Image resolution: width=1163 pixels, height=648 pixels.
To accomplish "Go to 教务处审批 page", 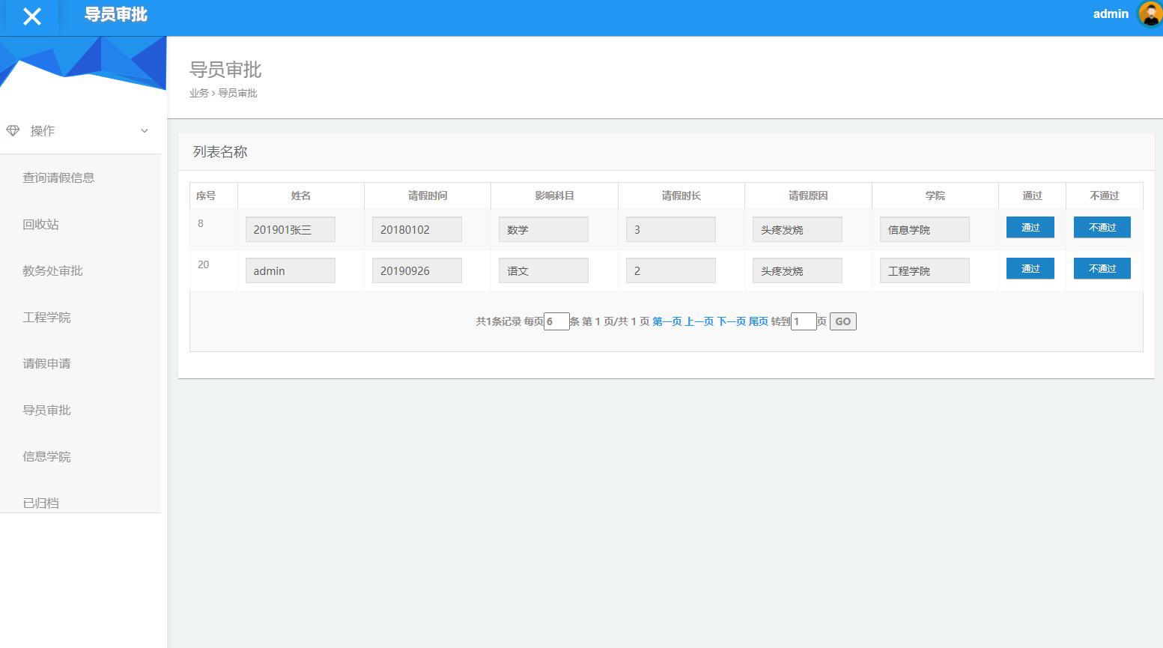I will [52, 270].
